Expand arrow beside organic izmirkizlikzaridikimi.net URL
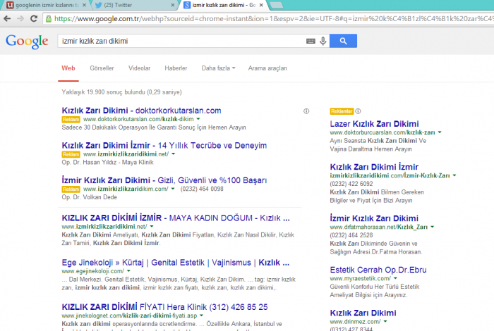The width and height of the screenshot is (494, 331). pos(152,226)
